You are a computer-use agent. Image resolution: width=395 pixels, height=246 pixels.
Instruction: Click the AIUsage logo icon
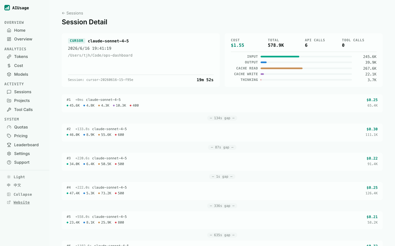pyautogui.click(x=7, y=8)
